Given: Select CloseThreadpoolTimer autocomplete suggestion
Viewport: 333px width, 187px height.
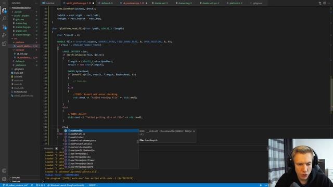Looking at the screenshot, I should (101, 161).
